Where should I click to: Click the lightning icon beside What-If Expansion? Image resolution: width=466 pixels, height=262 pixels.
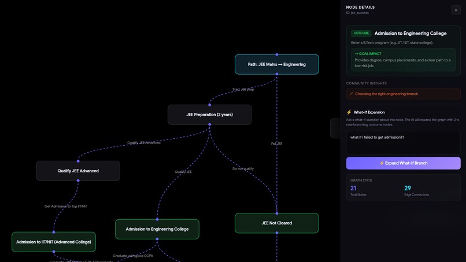pos(349,112)
